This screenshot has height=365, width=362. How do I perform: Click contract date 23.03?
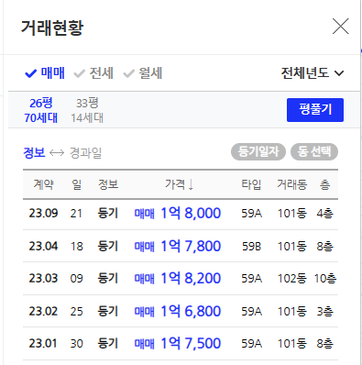[x=43, y=278]
